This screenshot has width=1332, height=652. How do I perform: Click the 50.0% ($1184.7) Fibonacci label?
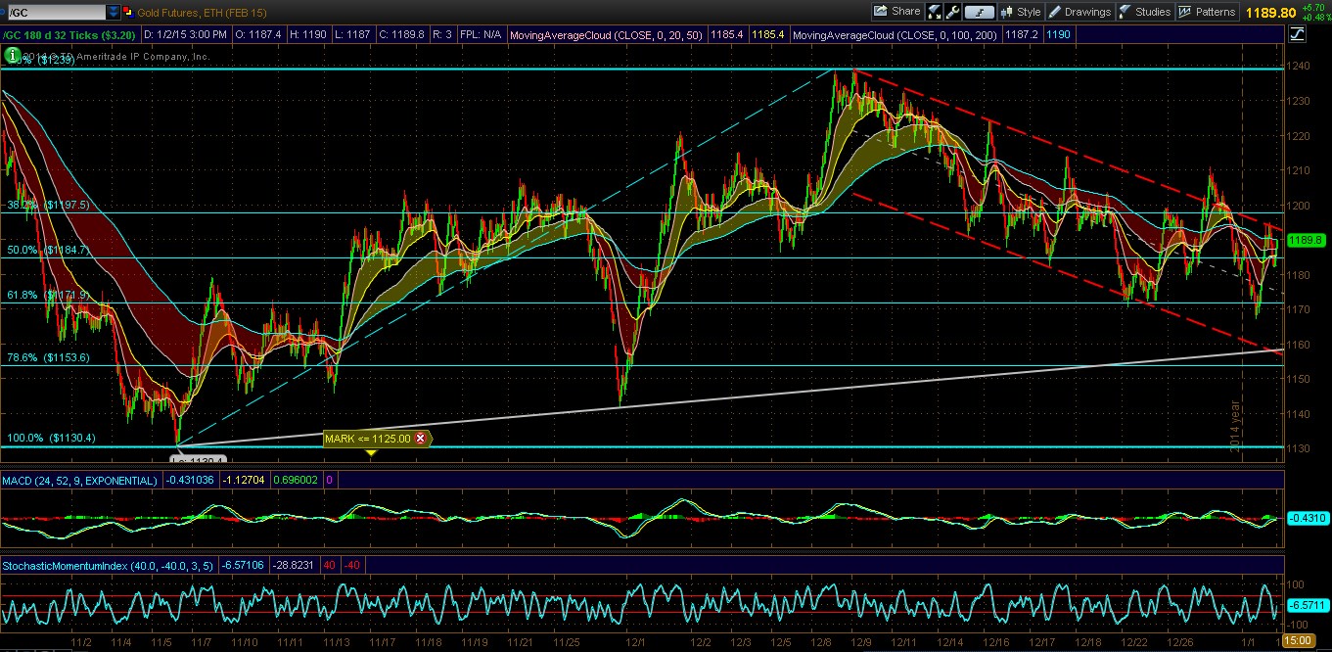pos(46,251)
